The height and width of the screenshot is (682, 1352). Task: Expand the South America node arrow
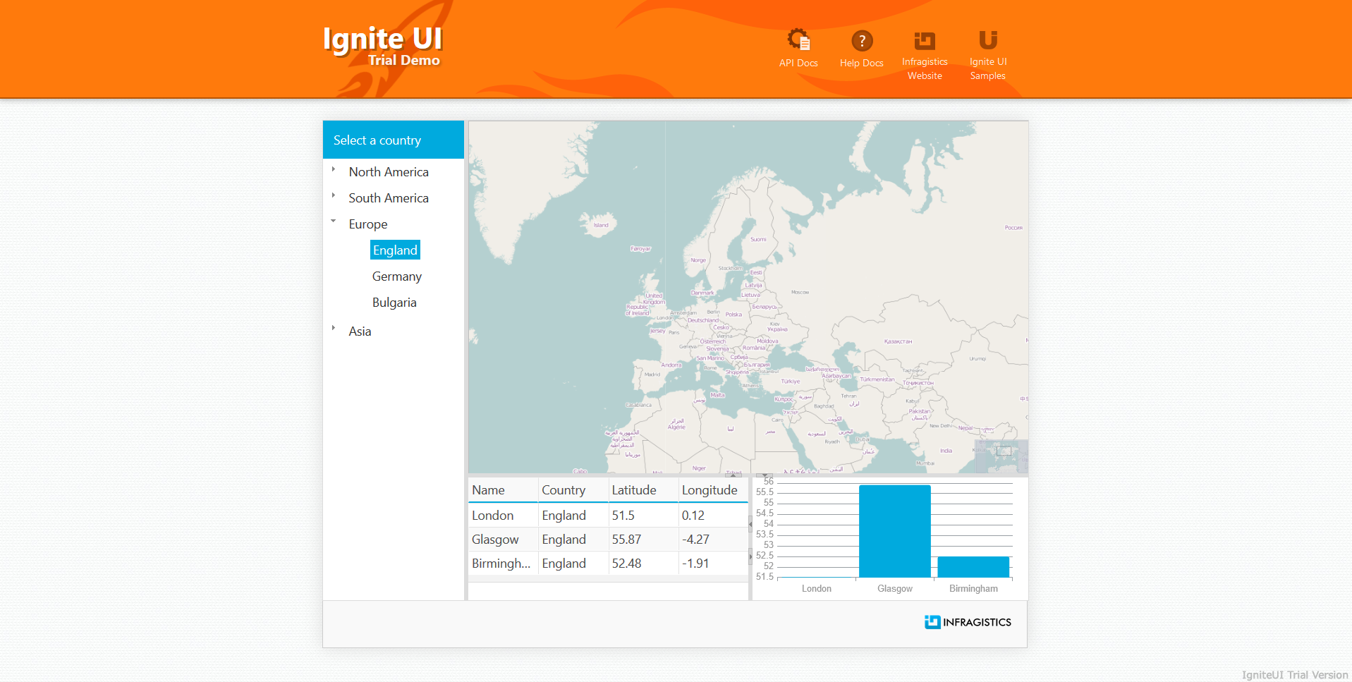pyautogui.click(x=334, y=195)
